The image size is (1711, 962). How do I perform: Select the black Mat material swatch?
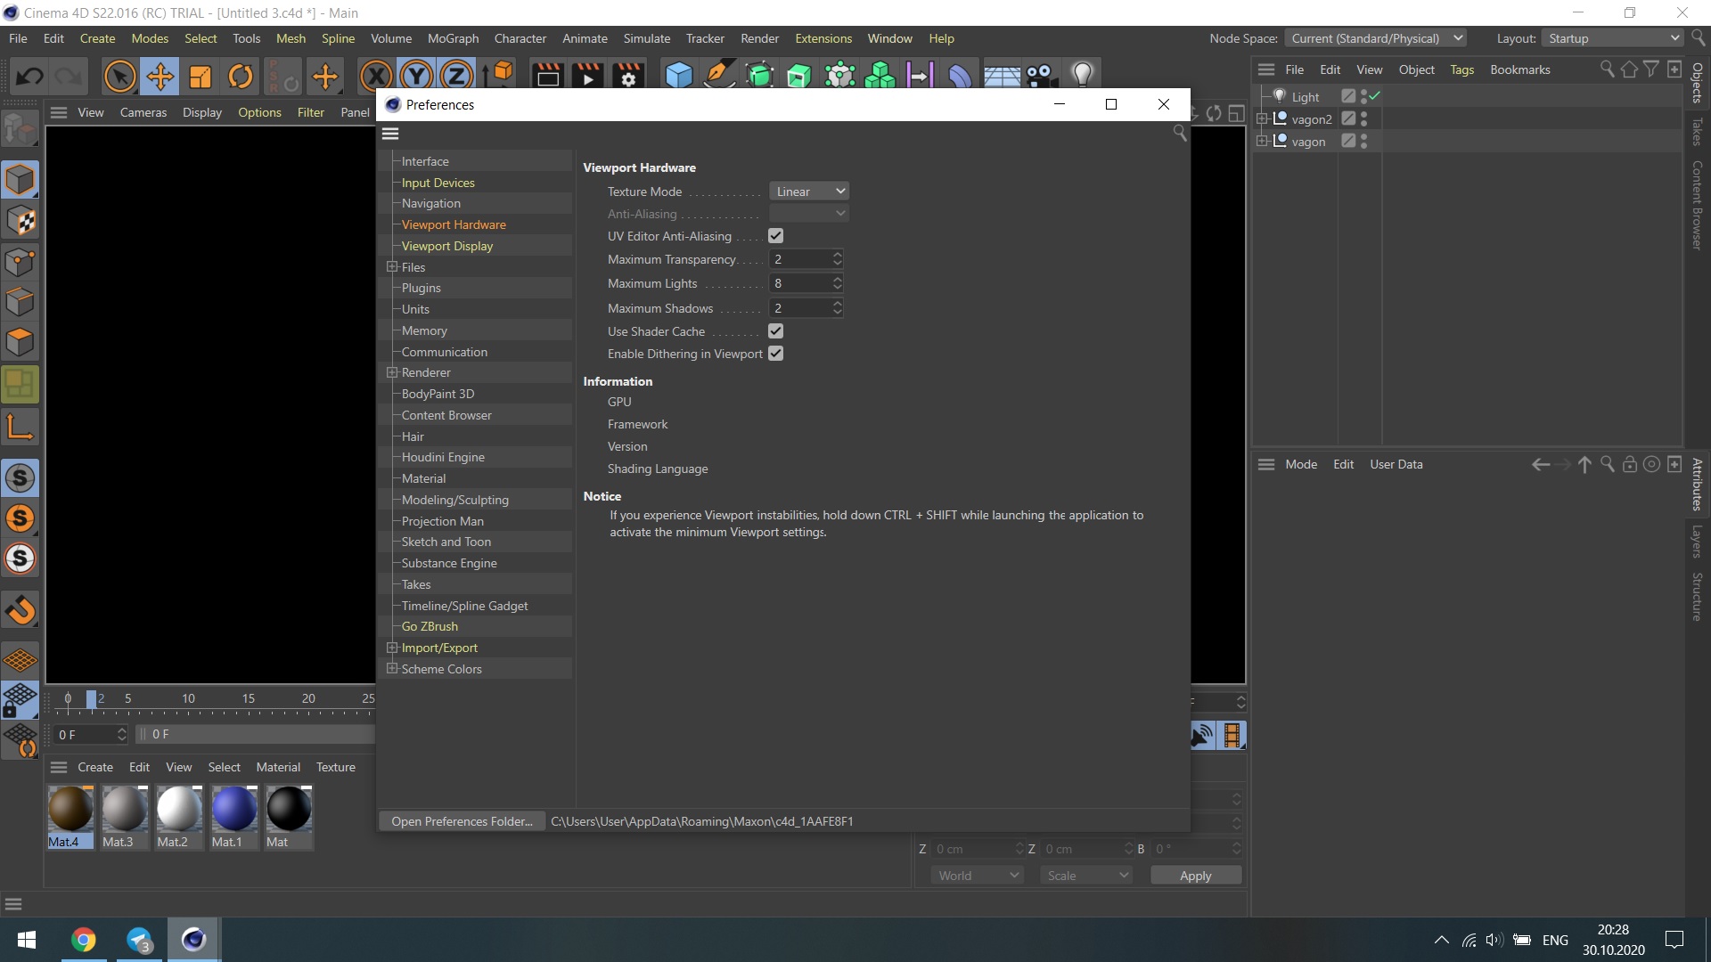(289, 817)
